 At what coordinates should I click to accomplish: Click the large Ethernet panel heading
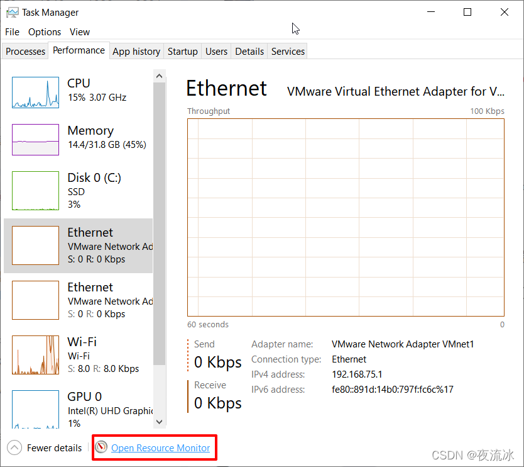[227, 88]
